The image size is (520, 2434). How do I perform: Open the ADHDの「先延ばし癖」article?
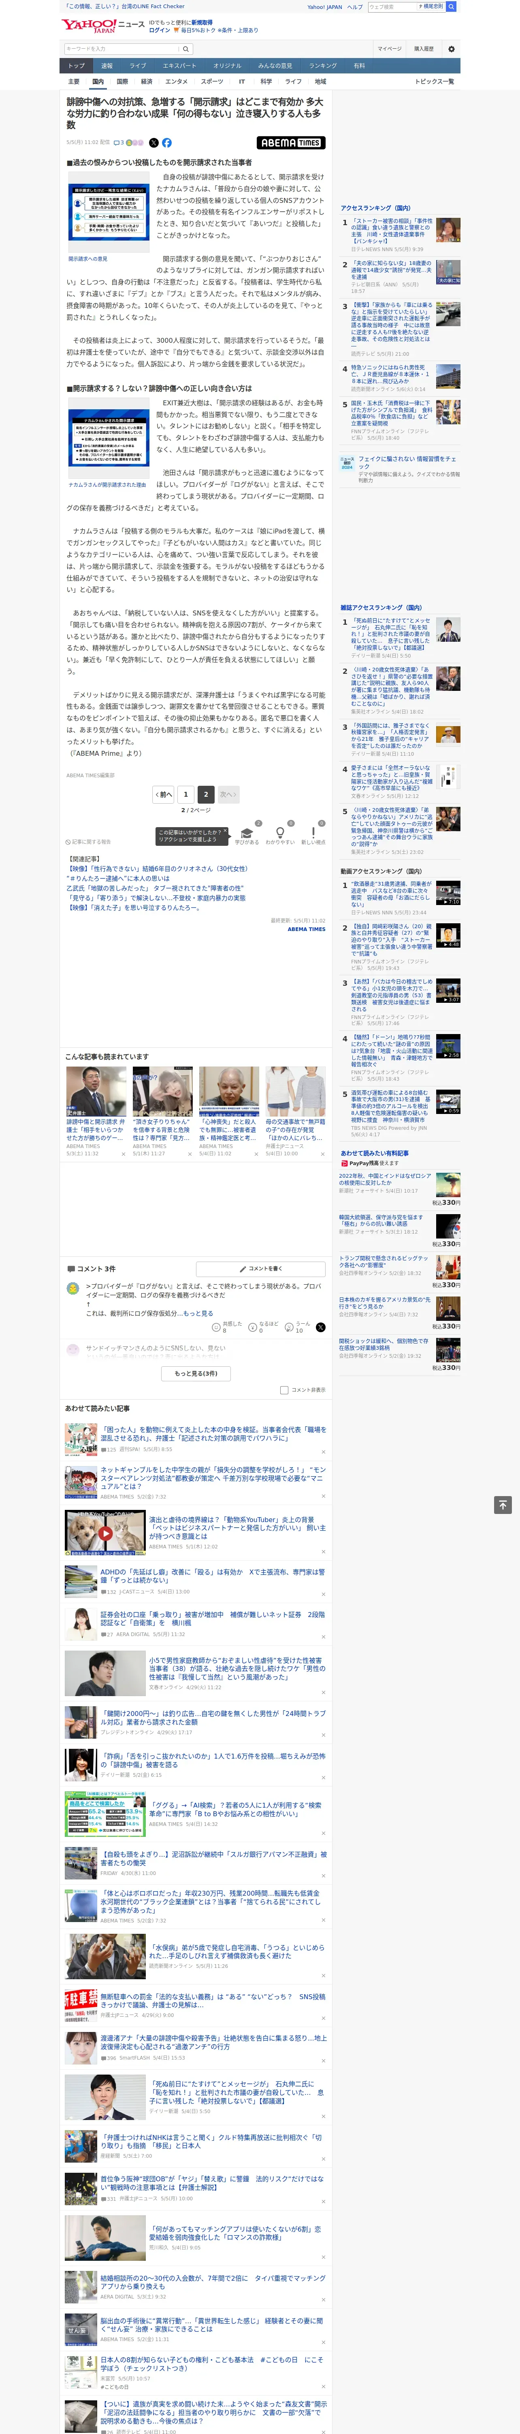click(x=212, y=1576)
